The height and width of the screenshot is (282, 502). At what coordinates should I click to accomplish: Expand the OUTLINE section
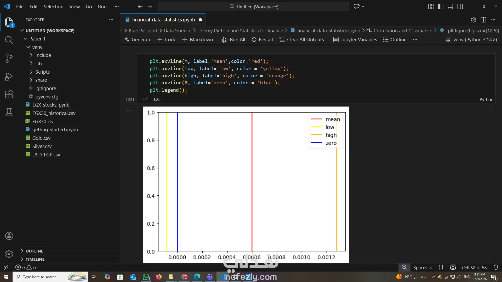coord(34,251)
